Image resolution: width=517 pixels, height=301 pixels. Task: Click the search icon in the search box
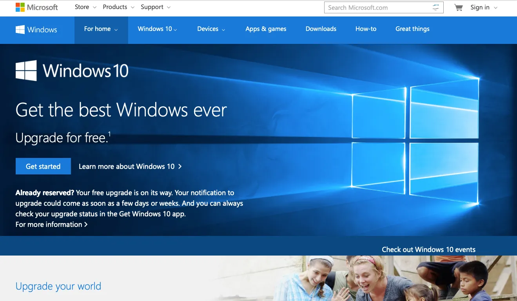pos(435,7)
